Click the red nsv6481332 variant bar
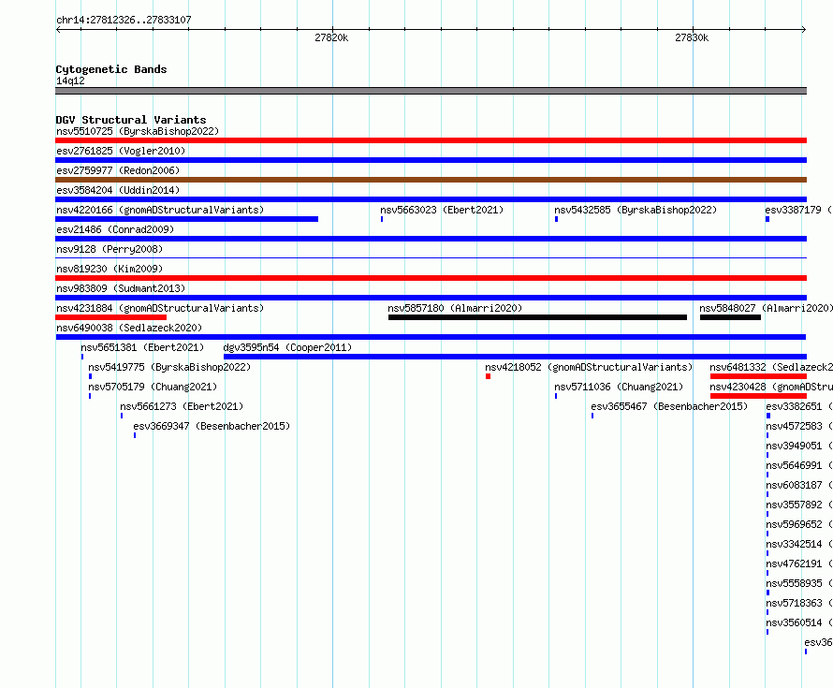 (x=759, y=376)
